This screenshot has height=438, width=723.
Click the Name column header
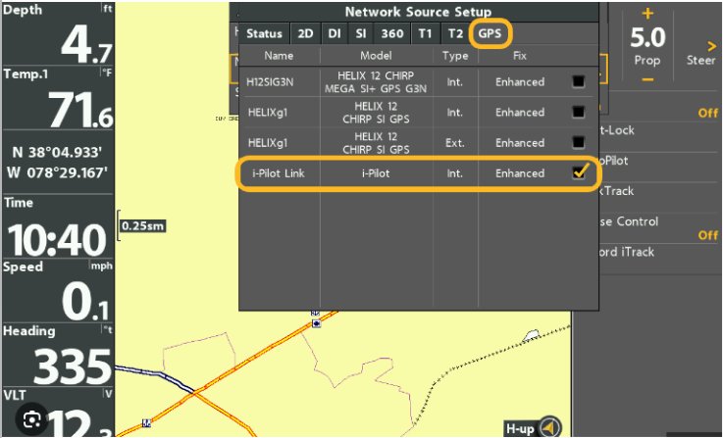tap(279, 55)
